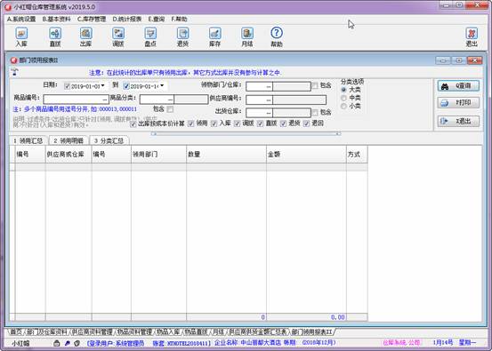Open 供应商编号 lookup ellipsis button
492x351 pixels.
click(269, 100)
